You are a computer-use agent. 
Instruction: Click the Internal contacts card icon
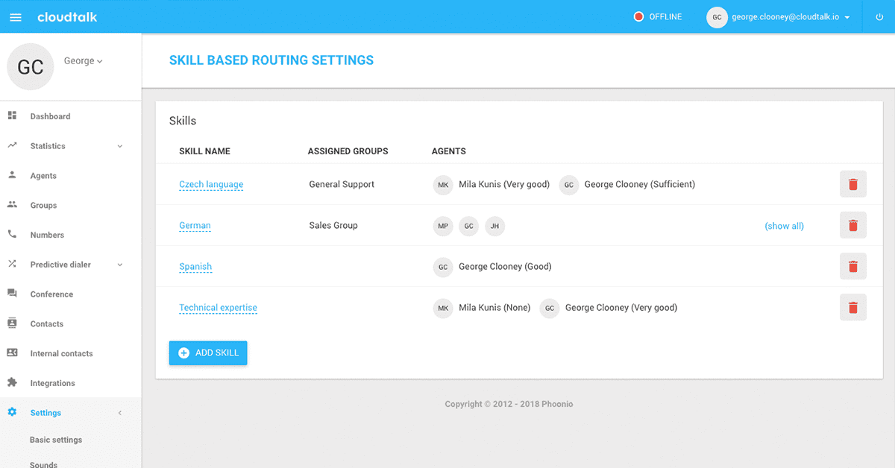pyautogui.click(x=12, y=352)
